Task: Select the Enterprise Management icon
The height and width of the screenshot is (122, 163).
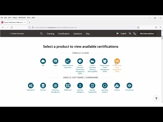Action: 56,86
